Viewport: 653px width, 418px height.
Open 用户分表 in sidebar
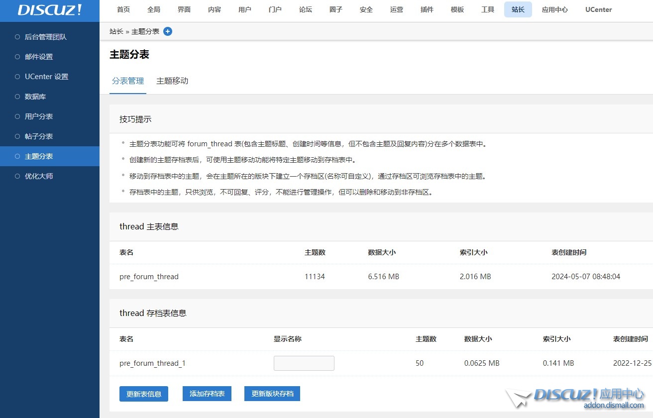[x=50, y=116]
